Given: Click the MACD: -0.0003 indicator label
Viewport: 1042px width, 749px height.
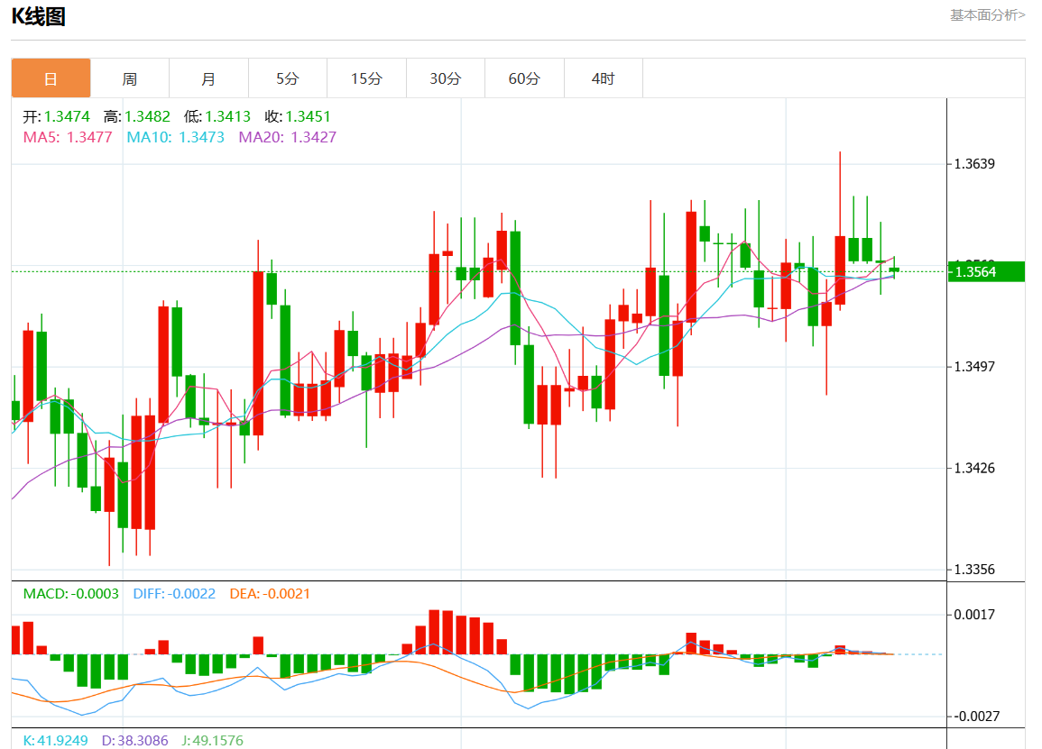Looking at the screenshot, I should (71, 594).
